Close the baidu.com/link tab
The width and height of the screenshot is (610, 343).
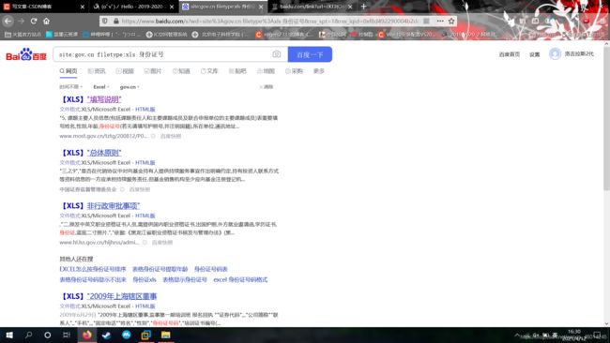coord(350,7)
